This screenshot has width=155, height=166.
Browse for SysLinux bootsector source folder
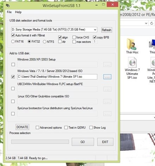107,114
